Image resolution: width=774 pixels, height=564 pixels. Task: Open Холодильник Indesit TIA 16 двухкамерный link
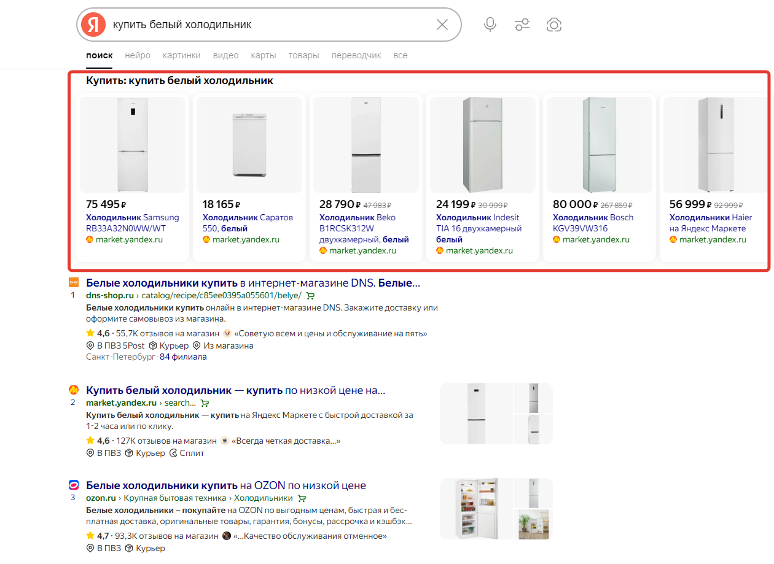tap(479, 228)
